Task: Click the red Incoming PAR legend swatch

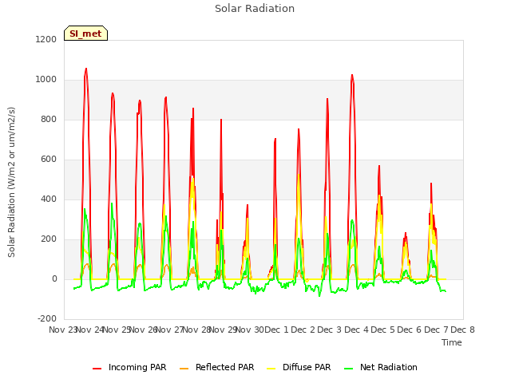Action: [97, 369]
